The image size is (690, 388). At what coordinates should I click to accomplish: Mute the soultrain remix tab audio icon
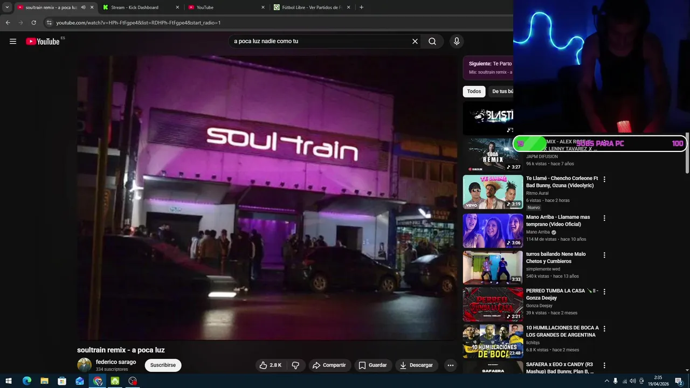pyautogui.click(x=83, y=8)
